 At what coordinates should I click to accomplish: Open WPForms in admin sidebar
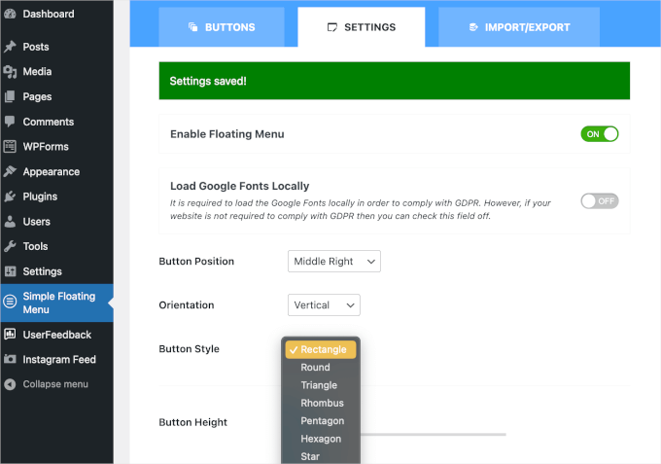pyautogui.click(x=56, y=146)
